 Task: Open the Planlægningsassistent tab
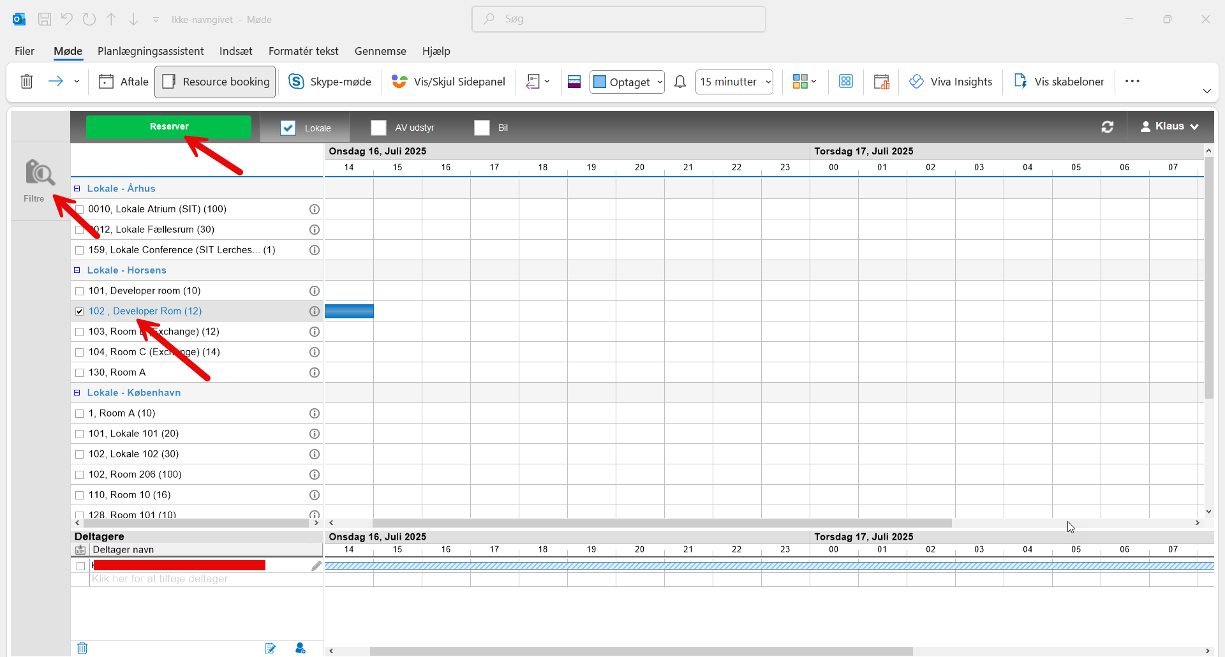pos(151,51)
